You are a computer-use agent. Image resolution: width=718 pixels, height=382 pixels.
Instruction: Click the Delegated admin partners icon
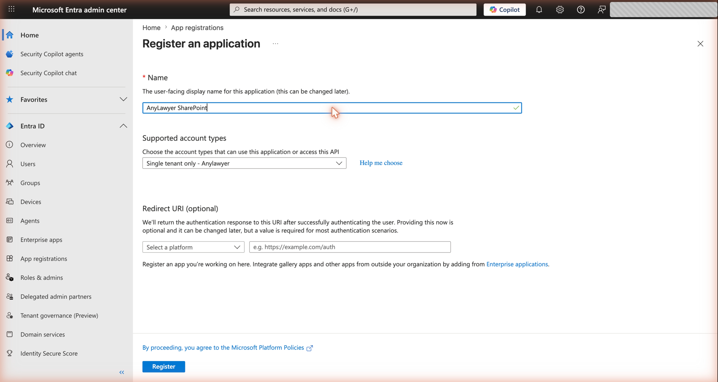[10, 297]
